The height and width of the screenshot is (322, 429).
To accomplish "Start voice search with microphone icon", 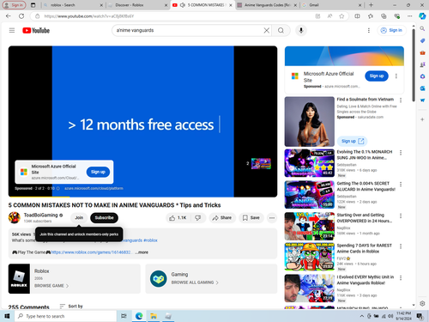I will pos(301,30).
